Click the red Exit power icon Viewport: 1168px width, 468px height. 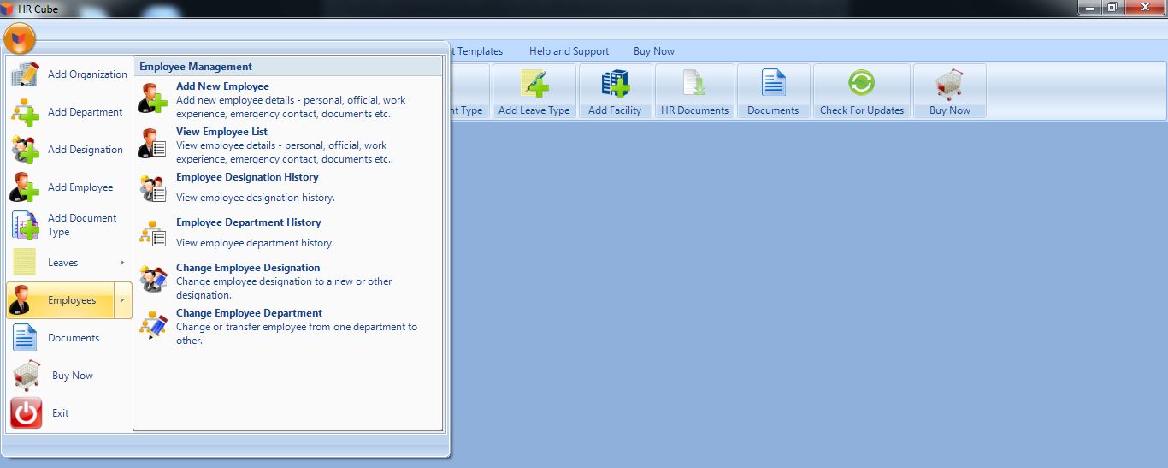click(x=26, y=413)
